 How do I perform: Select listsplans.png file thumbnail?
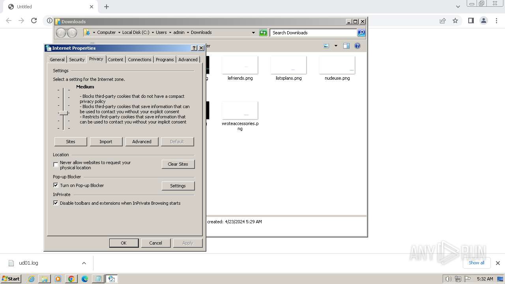(288, 65)
